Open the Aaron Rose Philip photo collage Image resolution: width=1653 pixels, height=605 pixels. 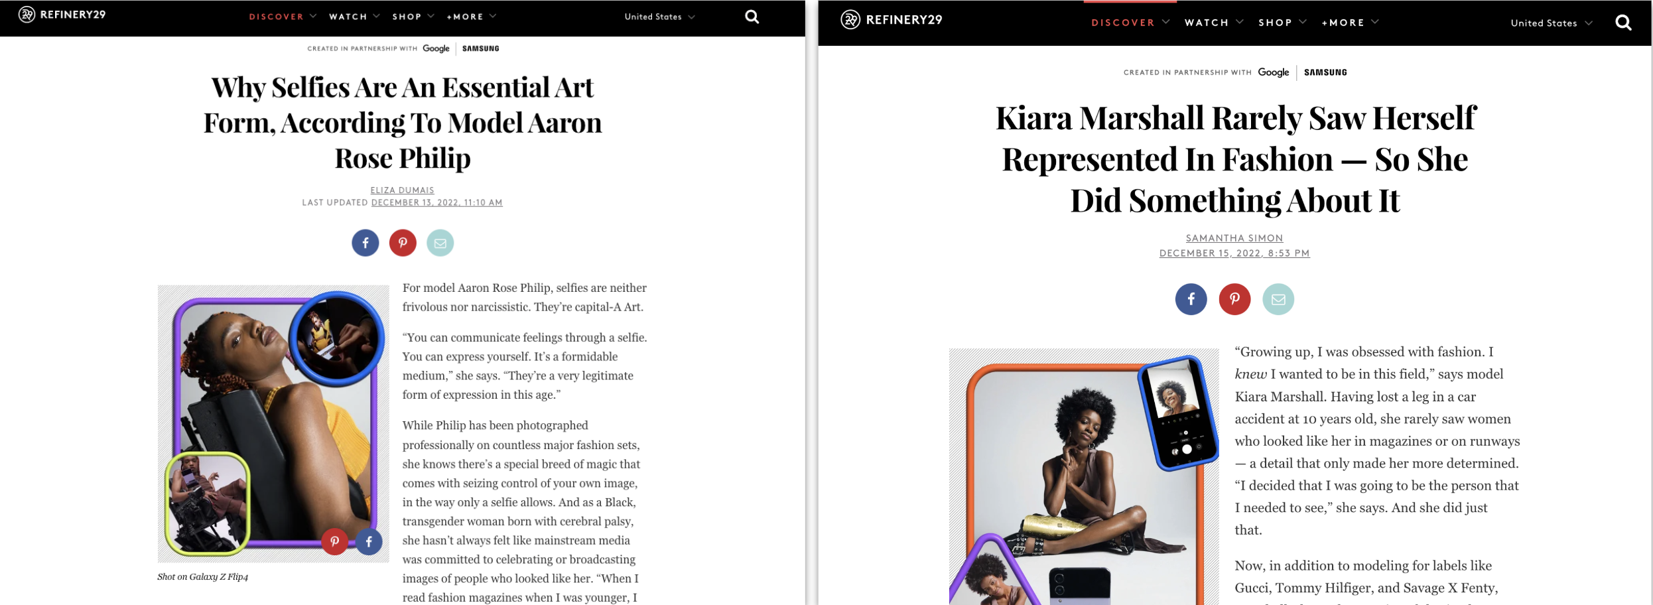[273, 424]
